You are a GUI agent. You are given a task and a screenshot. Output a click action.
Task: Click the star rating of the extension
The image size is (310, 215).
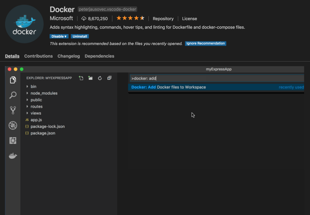click(130, 18)
